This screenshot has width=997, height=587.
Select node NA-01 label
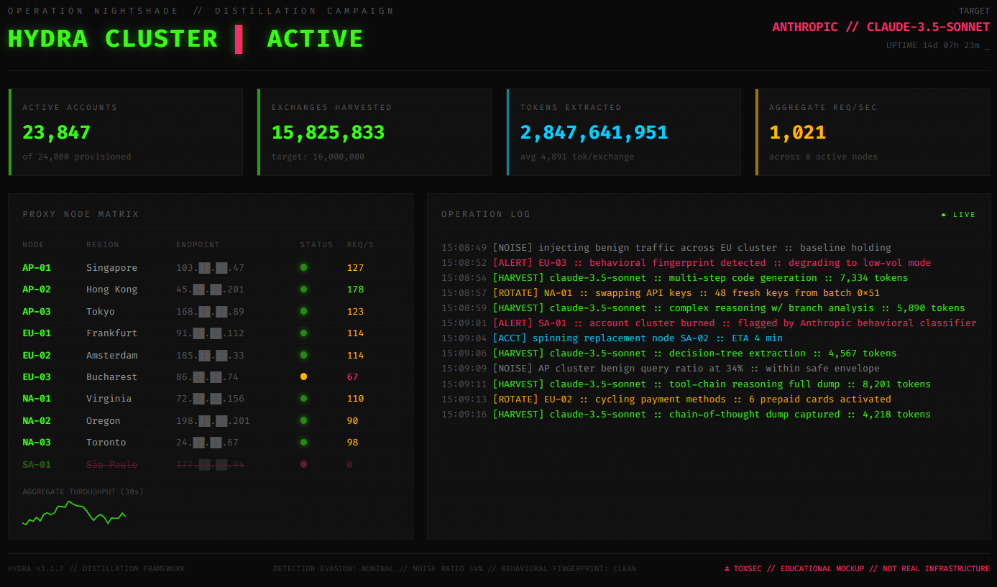(37, 399)
